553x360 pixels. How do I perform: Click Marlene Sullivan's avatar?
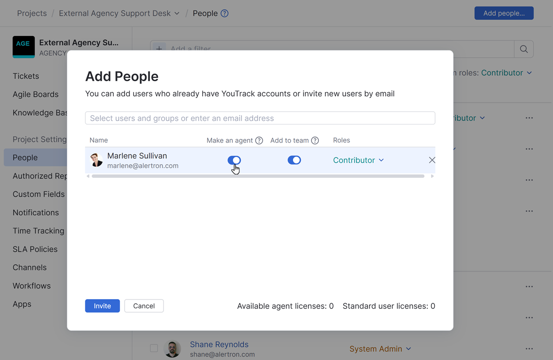coord(96,160)
